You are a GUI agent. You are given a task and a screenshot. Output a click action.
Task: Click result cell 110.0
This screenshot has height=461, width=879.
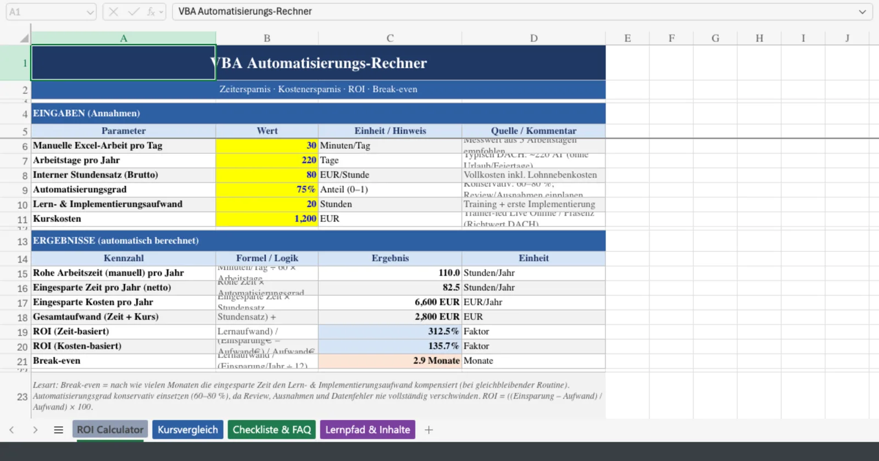tap(390, 273)
